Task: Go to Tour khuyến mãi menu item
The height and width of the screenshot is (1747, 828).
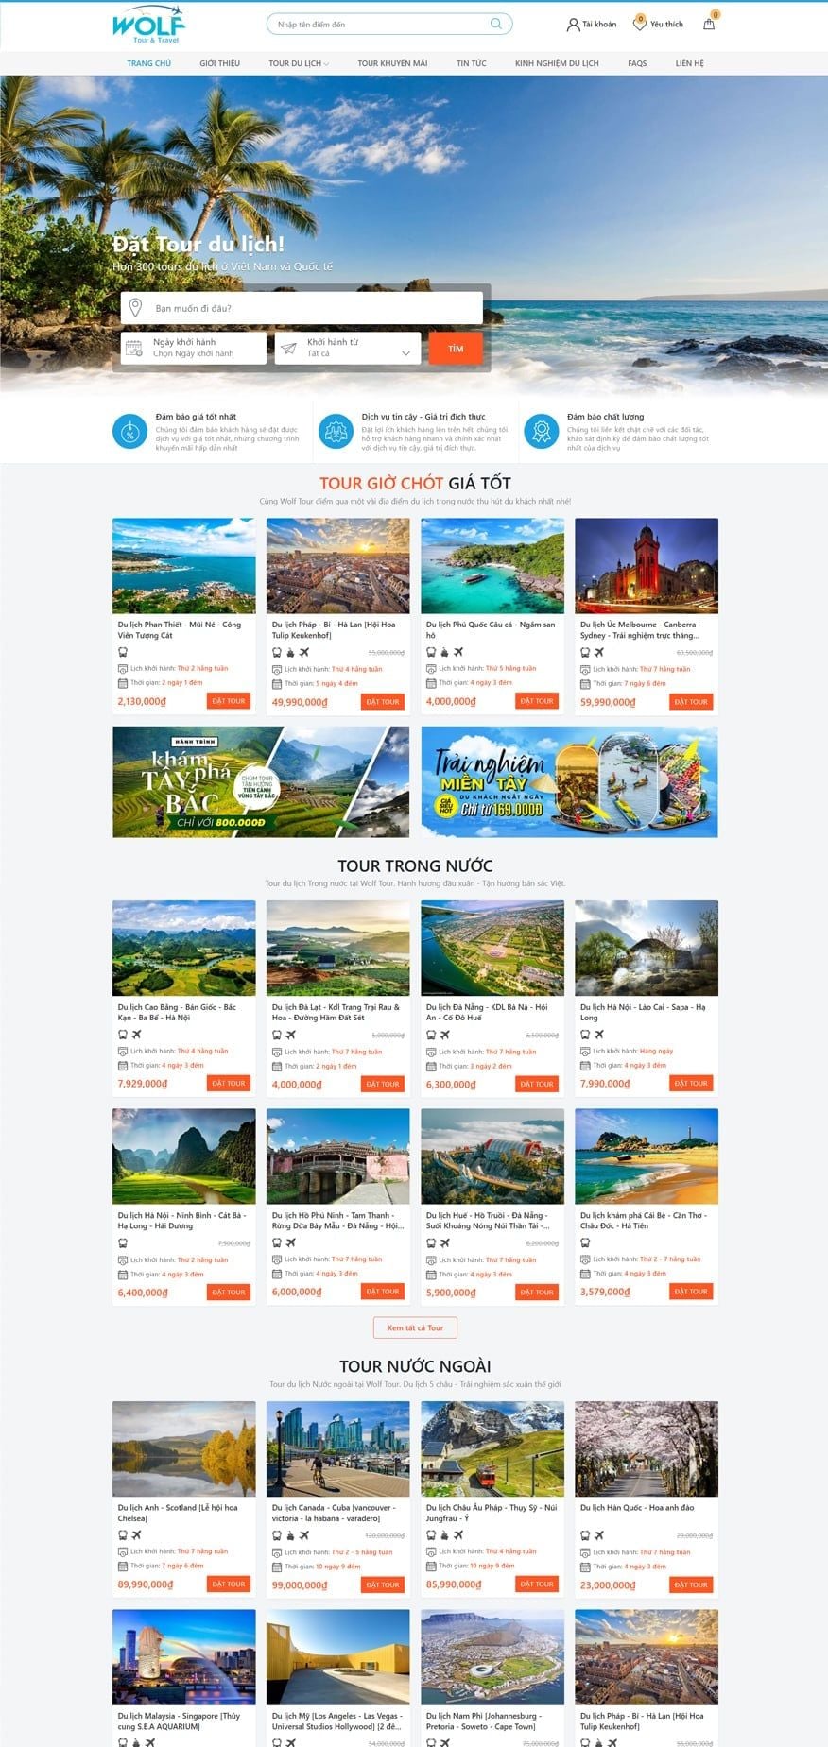Action: [x=392, y=63]
